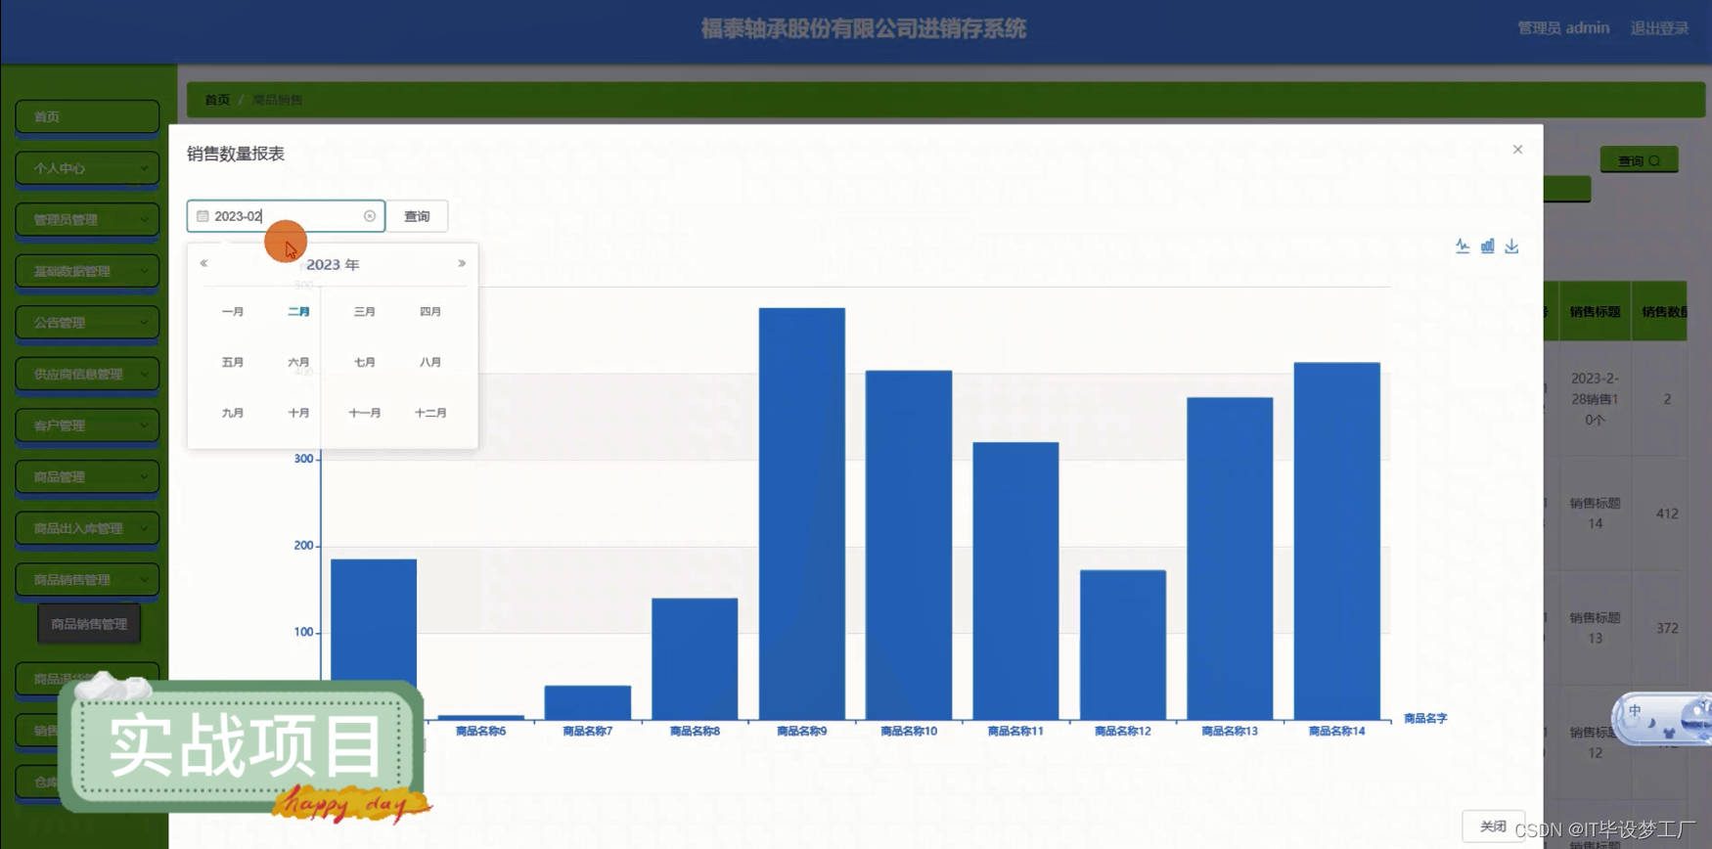Open 商品销售管理 submenu item
Screen dimensions: 1712x849
pyautogui.click(x=89, y=623)
